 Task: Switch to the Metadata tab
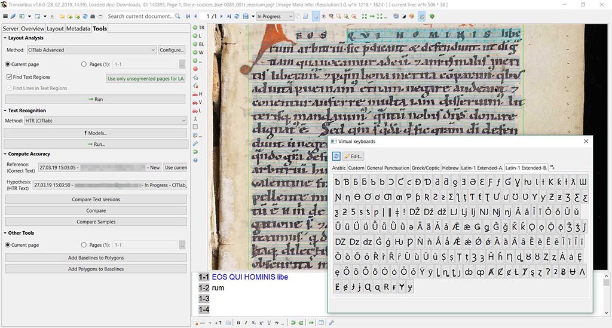[x=78, y=29]
